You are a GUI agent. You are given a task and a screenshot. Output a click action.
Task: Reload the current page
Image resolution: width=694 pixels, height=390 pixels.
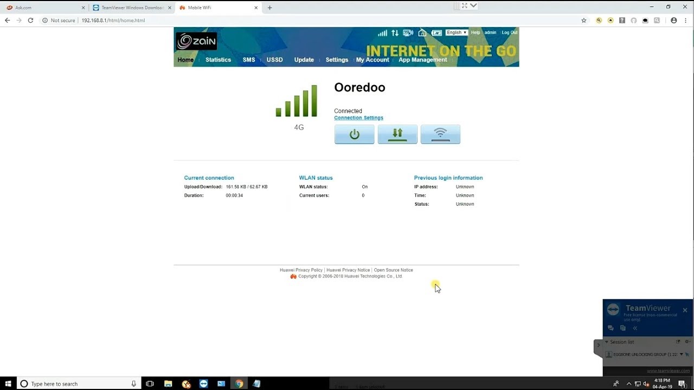click(30, 20)
